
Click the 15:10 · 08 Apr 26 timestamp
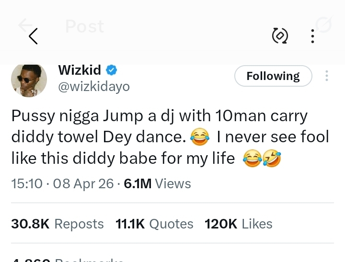62,183
